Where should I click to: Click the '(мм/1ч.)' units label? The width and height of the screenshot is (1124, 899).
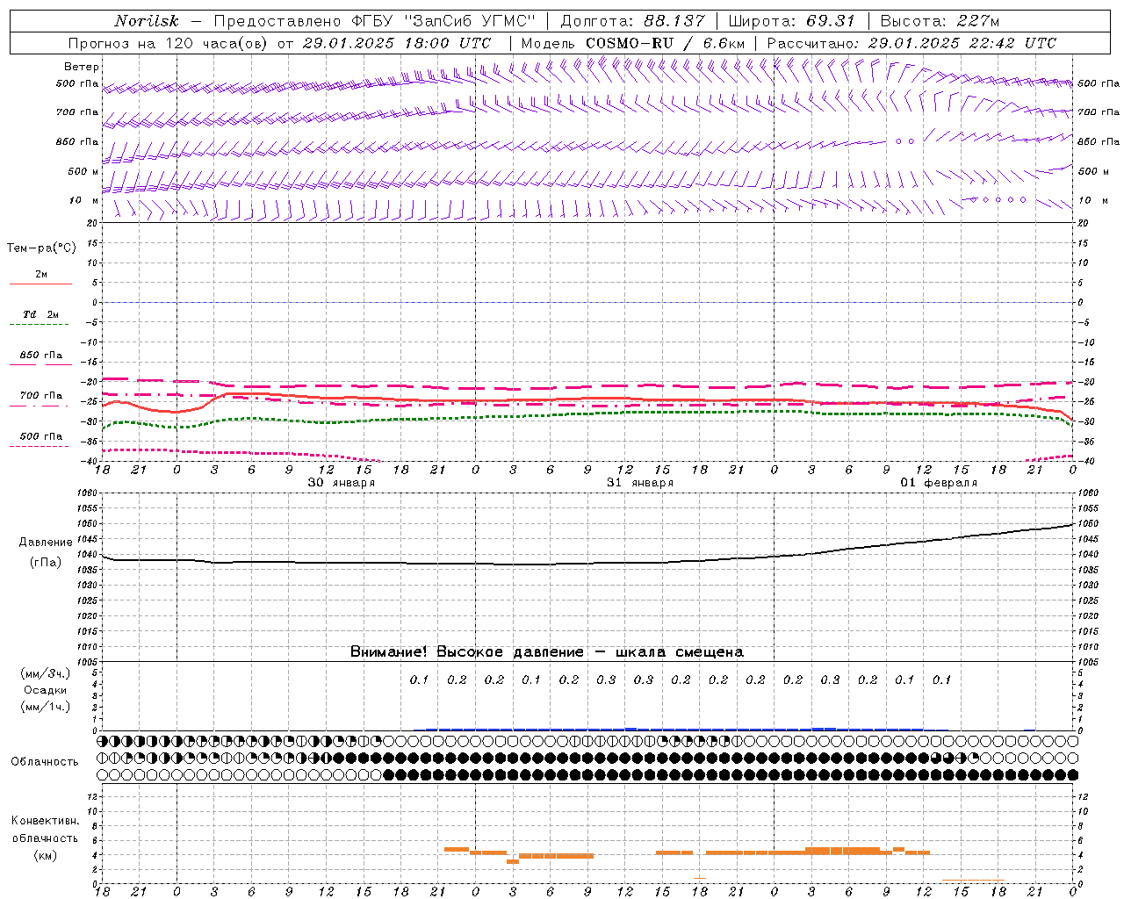[x=46, y=707]
